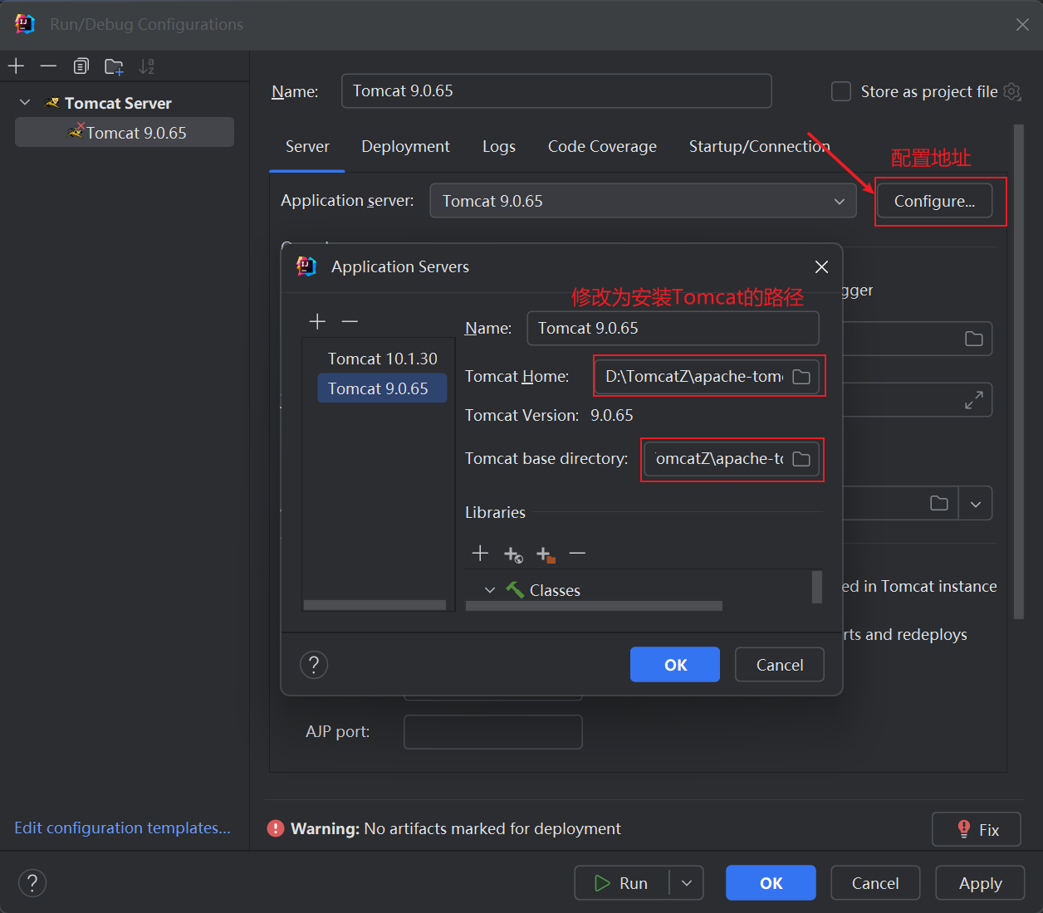1043x913 pixels.
Task: Enable Store as project file checkbox
Action: [841, 91]
